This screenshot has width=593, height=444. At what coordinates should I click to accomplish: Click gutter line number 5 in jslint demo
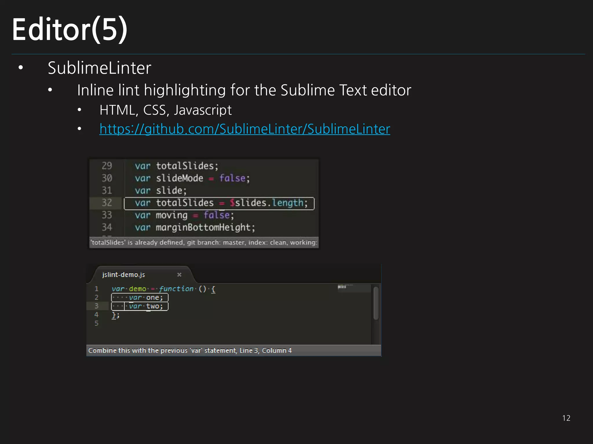click(x=96, y=323)
